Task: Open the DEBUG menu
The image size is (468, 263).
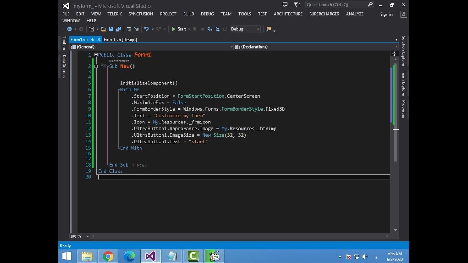Action: pos(207,14)
